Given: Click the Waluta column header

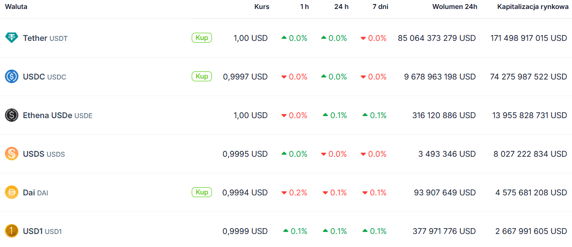Looking at the screenshot, I should [x=16, y=7].
